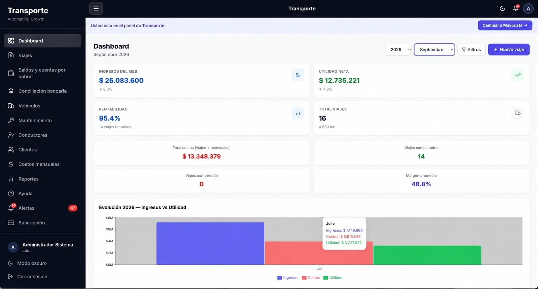Image resolution: width=538 pixels, height=289 pixels.
Task: Click the truck icon on Total Viajes card
Action: tap(517, 113)
